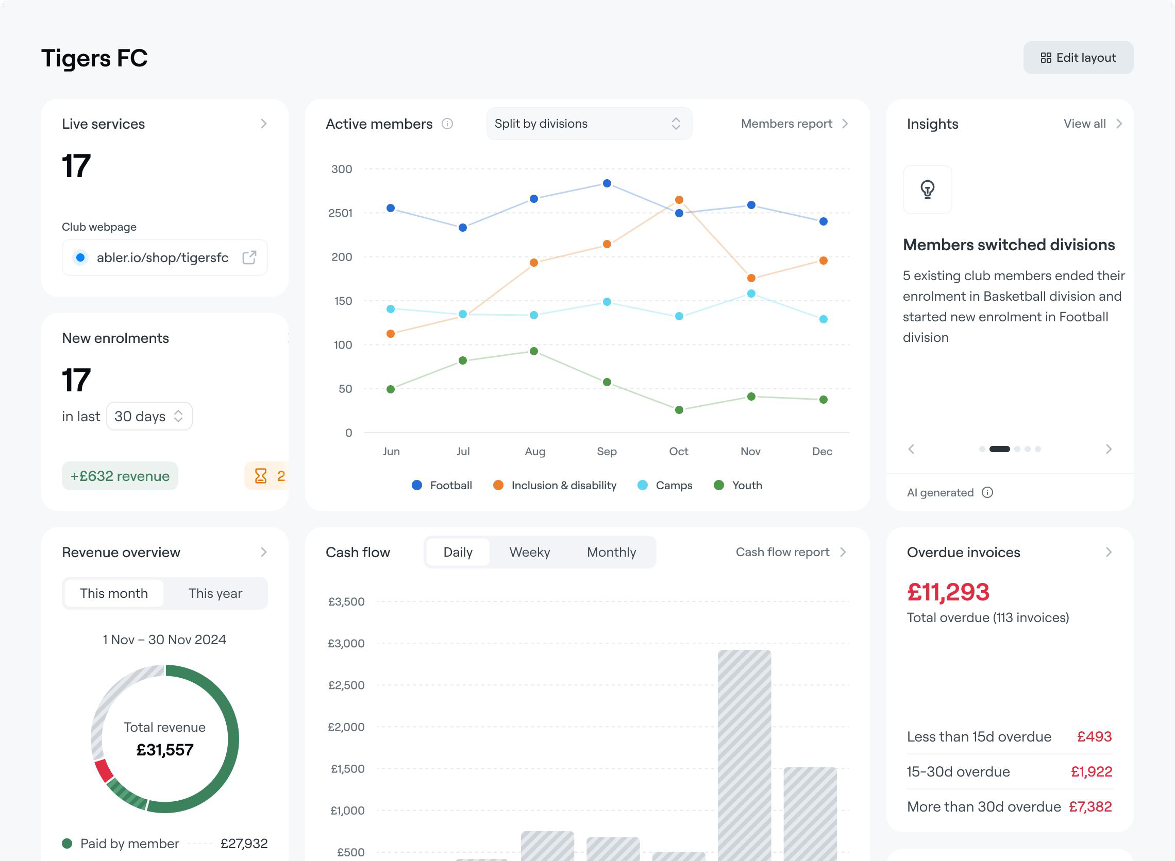This screenshot has height=861, width=1175.
Task: Toggle Youth legend item
Action: coord(737,486)
